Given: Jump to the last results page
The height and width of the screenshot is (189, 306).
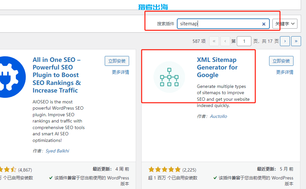Looking at the screenshot, I should pos(296,41).
